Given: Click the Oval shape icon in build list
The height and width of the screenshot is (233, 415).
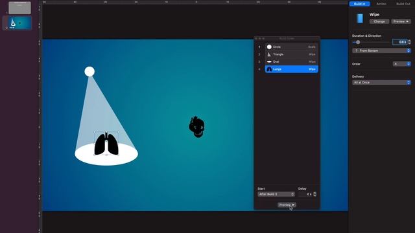Looking at the screenshot, I should (269, 61).
